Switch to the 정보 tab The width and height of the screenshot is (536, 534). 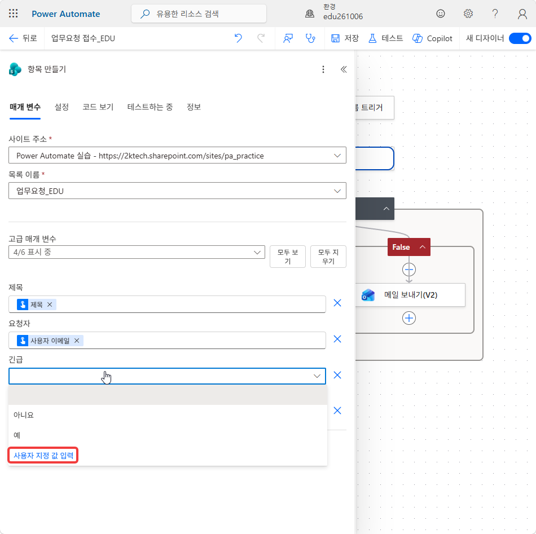pos(194,107)
